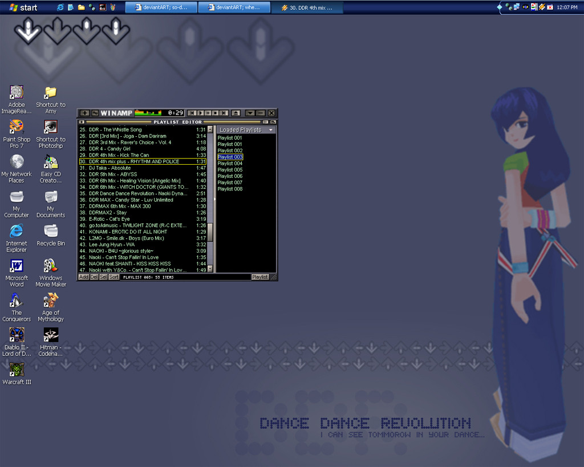Click the icon button left of the WINAMP logo
Viewport: 584px width, 467px height.
point(95,113)
